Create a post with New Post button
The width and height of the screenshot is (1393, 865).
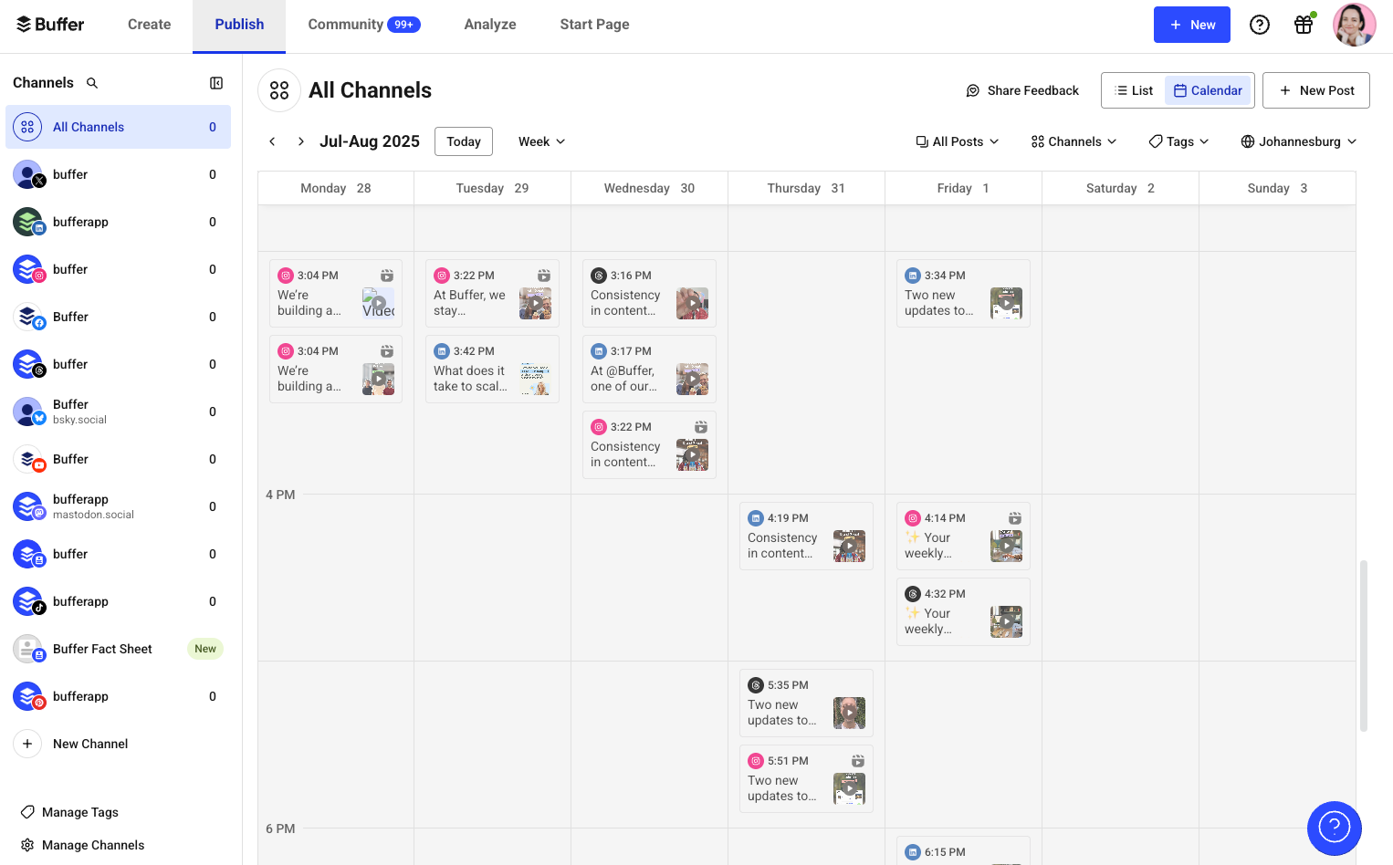(1316, 90)
